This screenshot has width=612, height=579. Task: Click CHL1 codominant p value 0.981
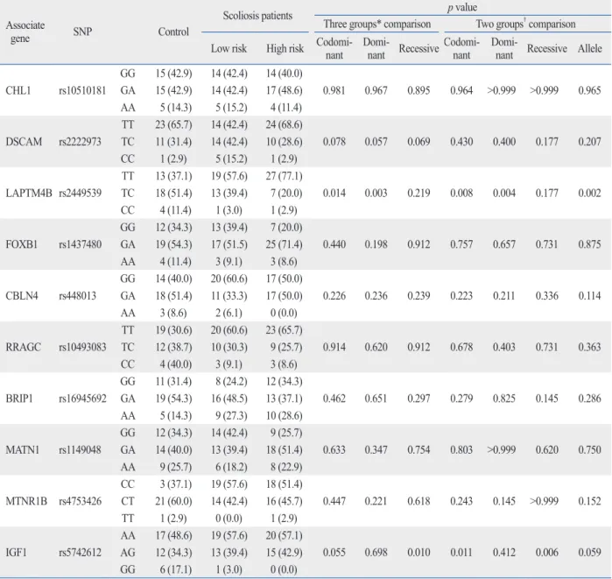[x=334, y=90]
